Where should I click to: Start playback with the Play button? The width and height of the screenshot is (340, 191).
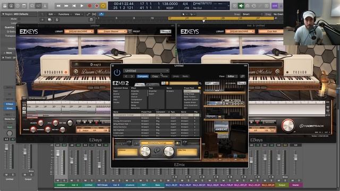tap(82, 6)
